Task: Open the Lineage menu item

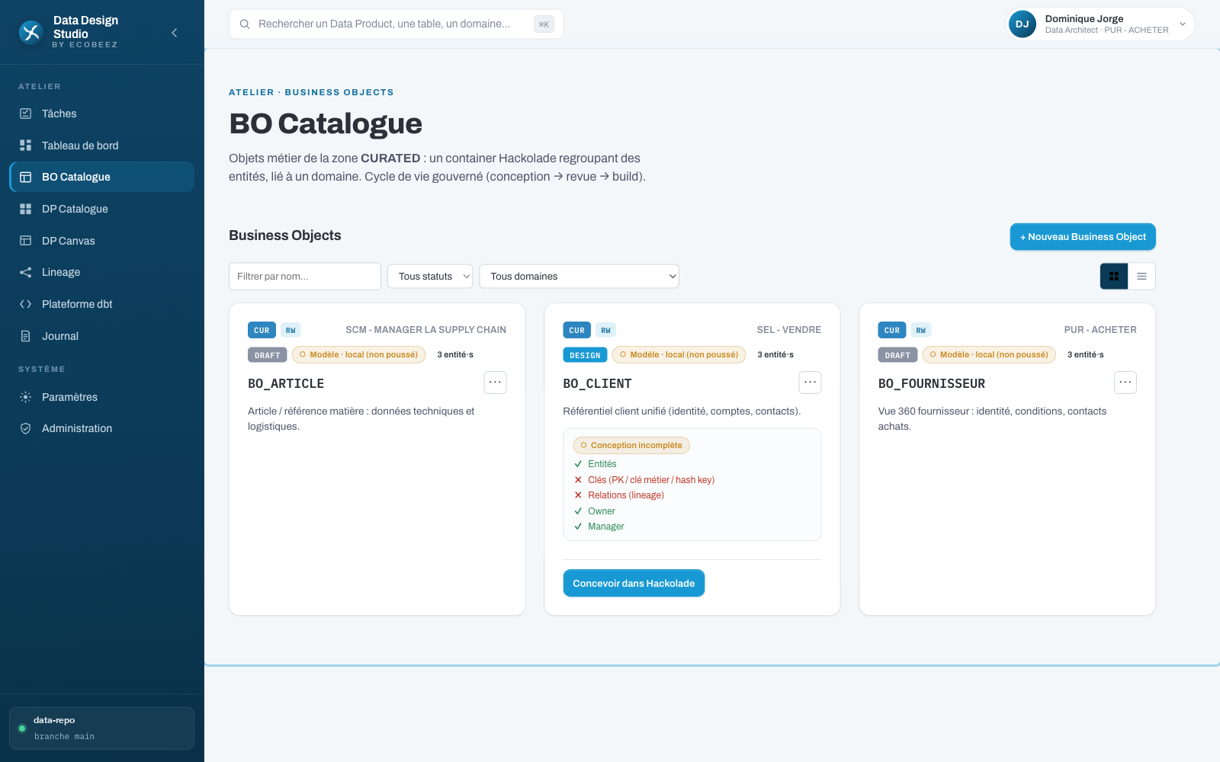Action: click(101, 272)
